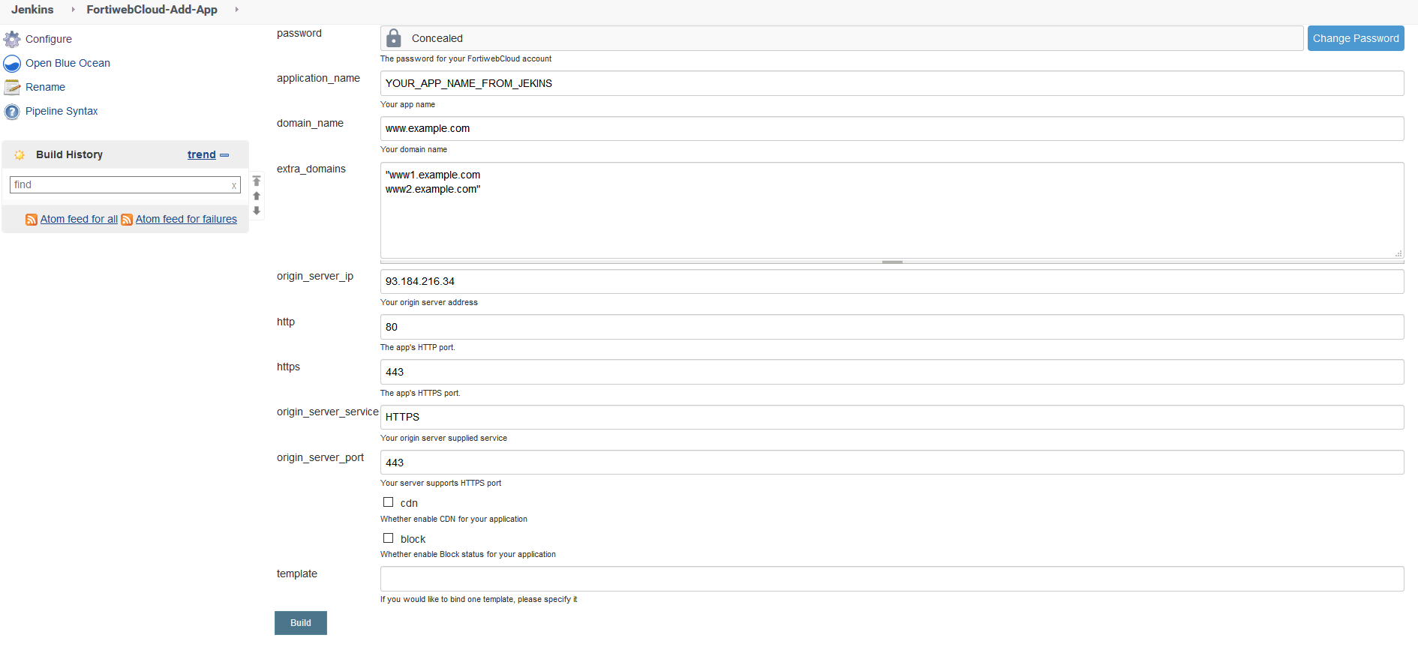Tick the block checkbox

point(389,538)
